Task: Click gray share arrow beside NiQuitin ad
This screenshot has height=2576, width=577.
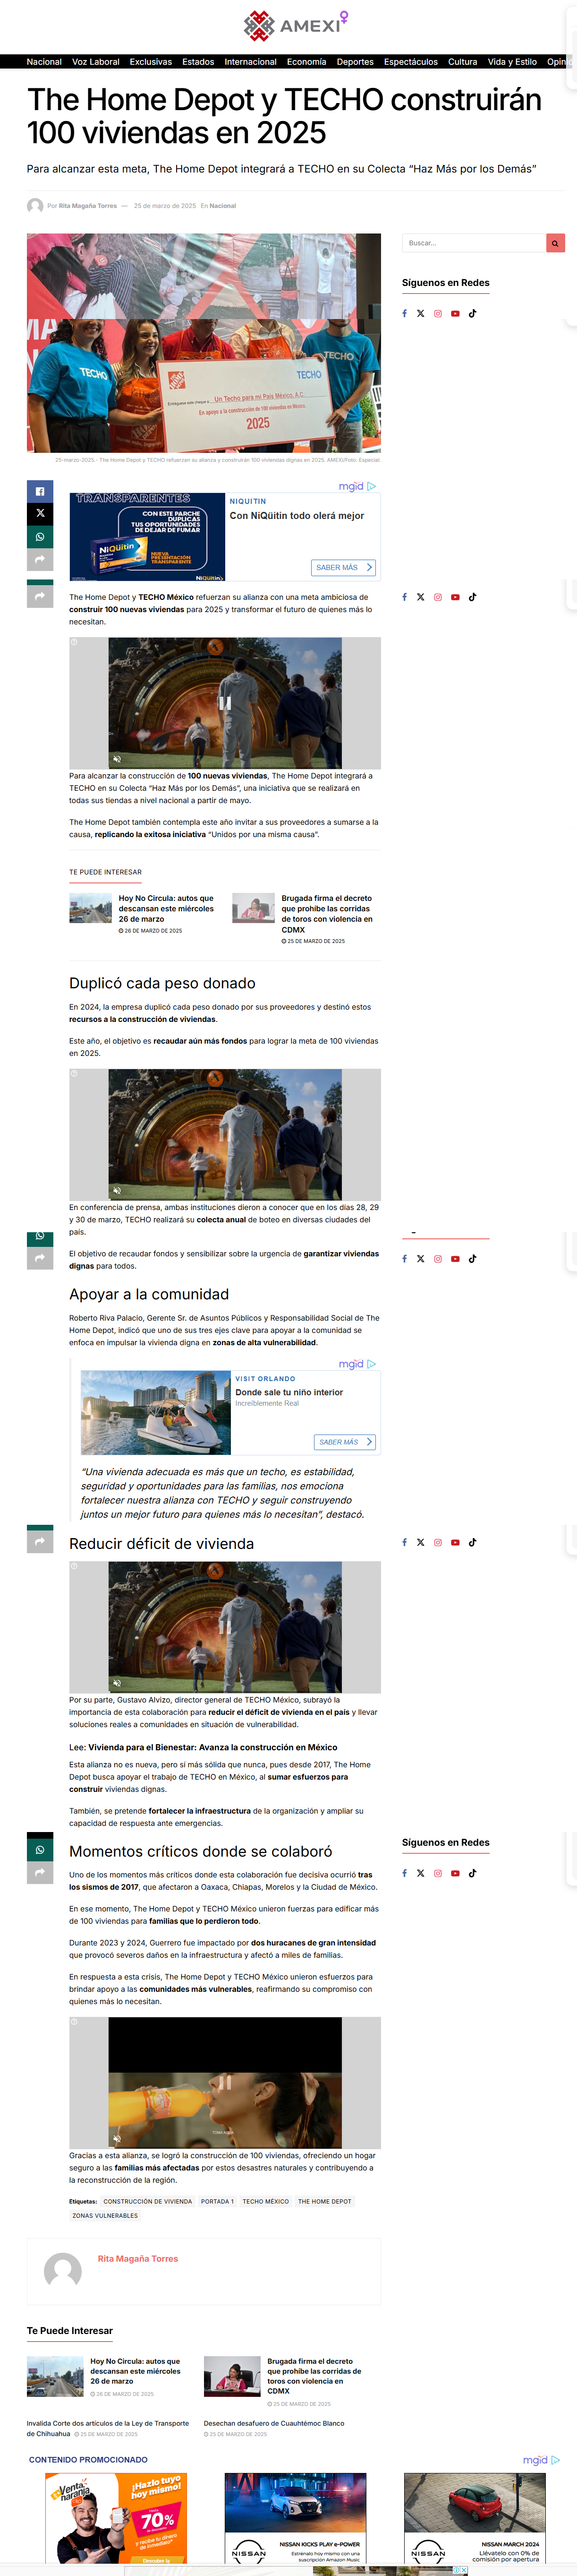Action: point(40,560)
